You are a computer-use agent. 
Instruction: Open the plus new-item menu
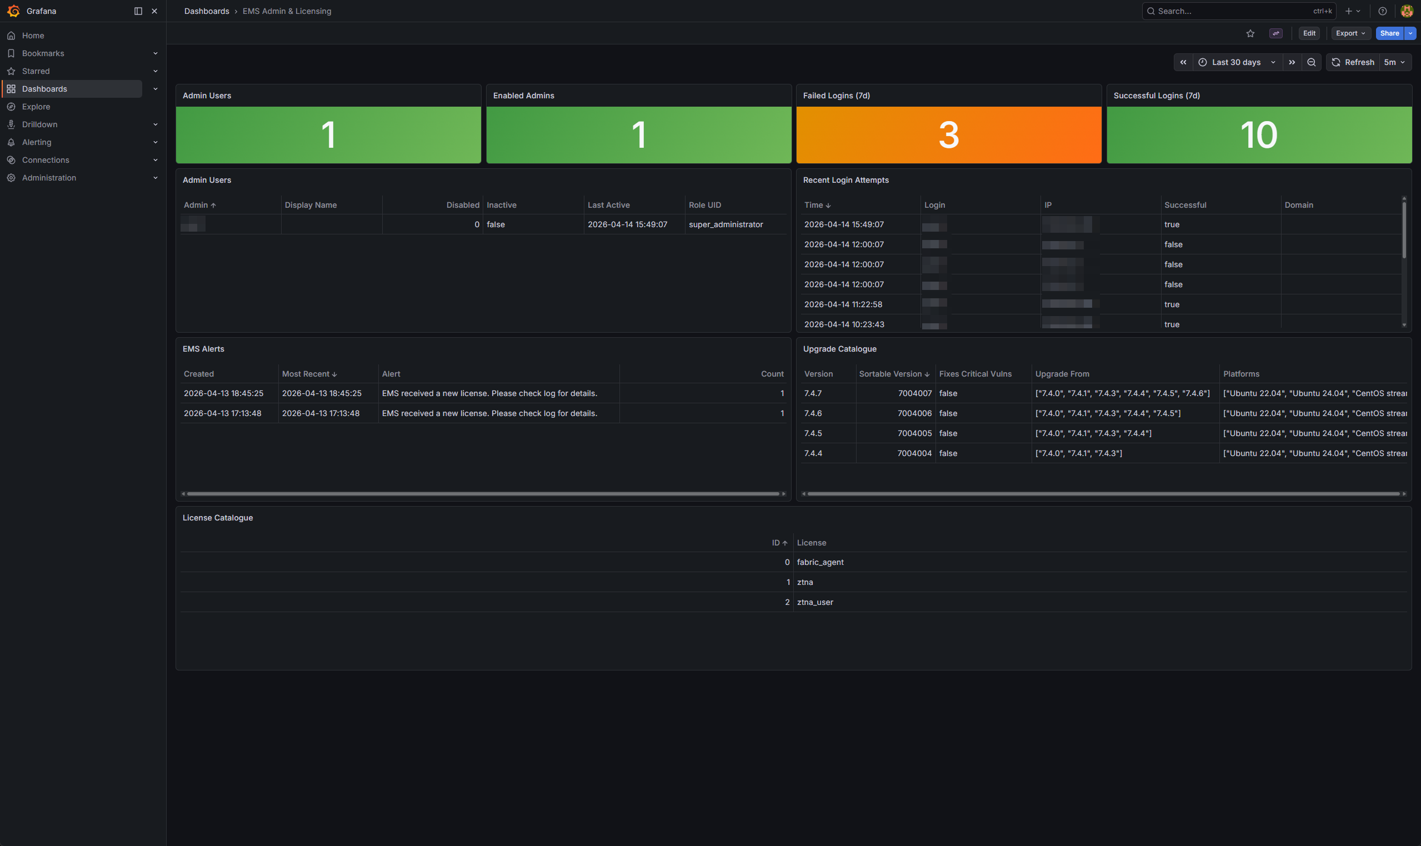pos(1352,11)
